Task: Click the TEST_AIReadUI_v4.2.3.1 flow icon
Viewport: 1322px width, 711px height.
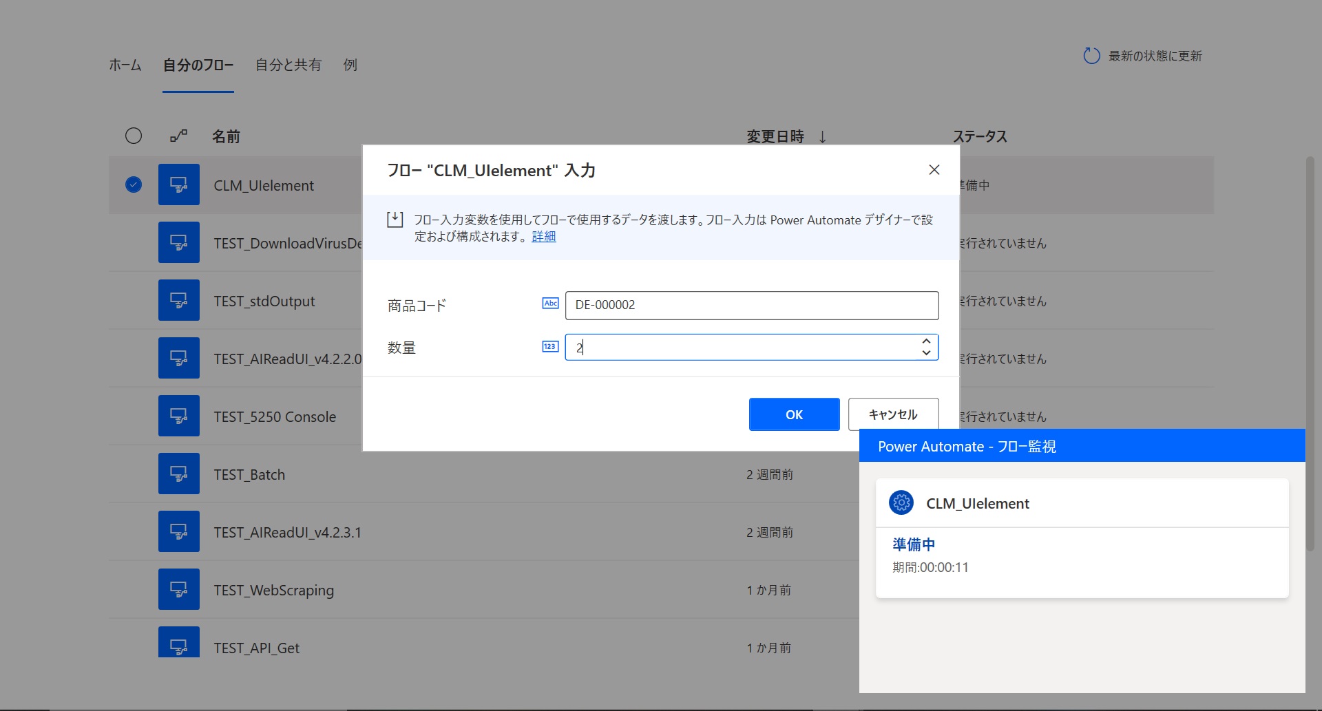Action: pos(179,531)
